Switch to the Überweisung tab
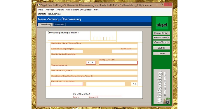 [x=45, y=25]
